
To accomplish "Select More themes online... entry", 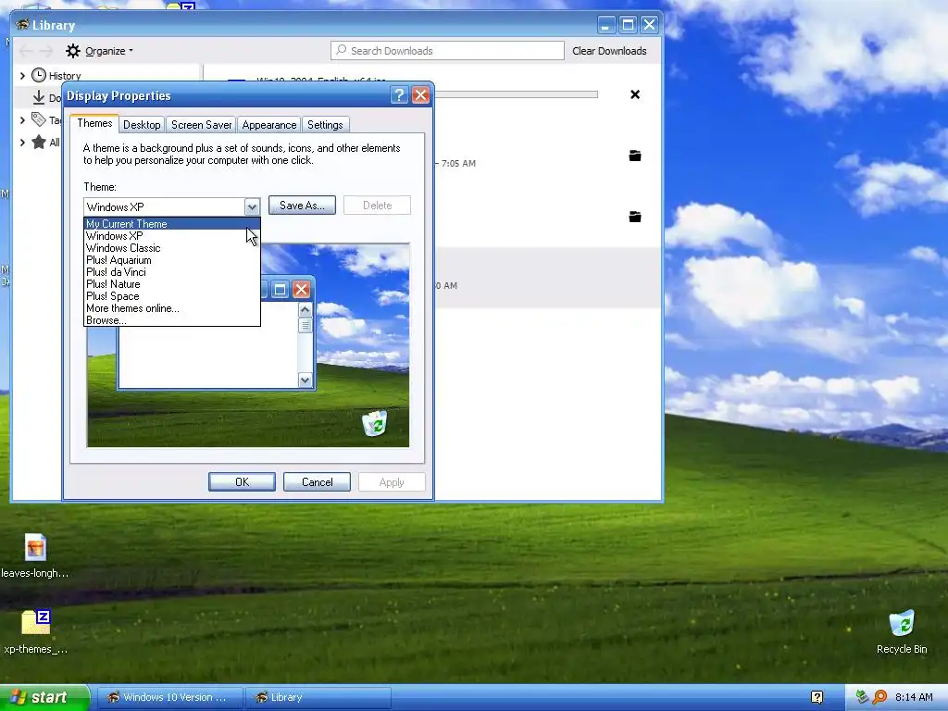I will 171,308.
